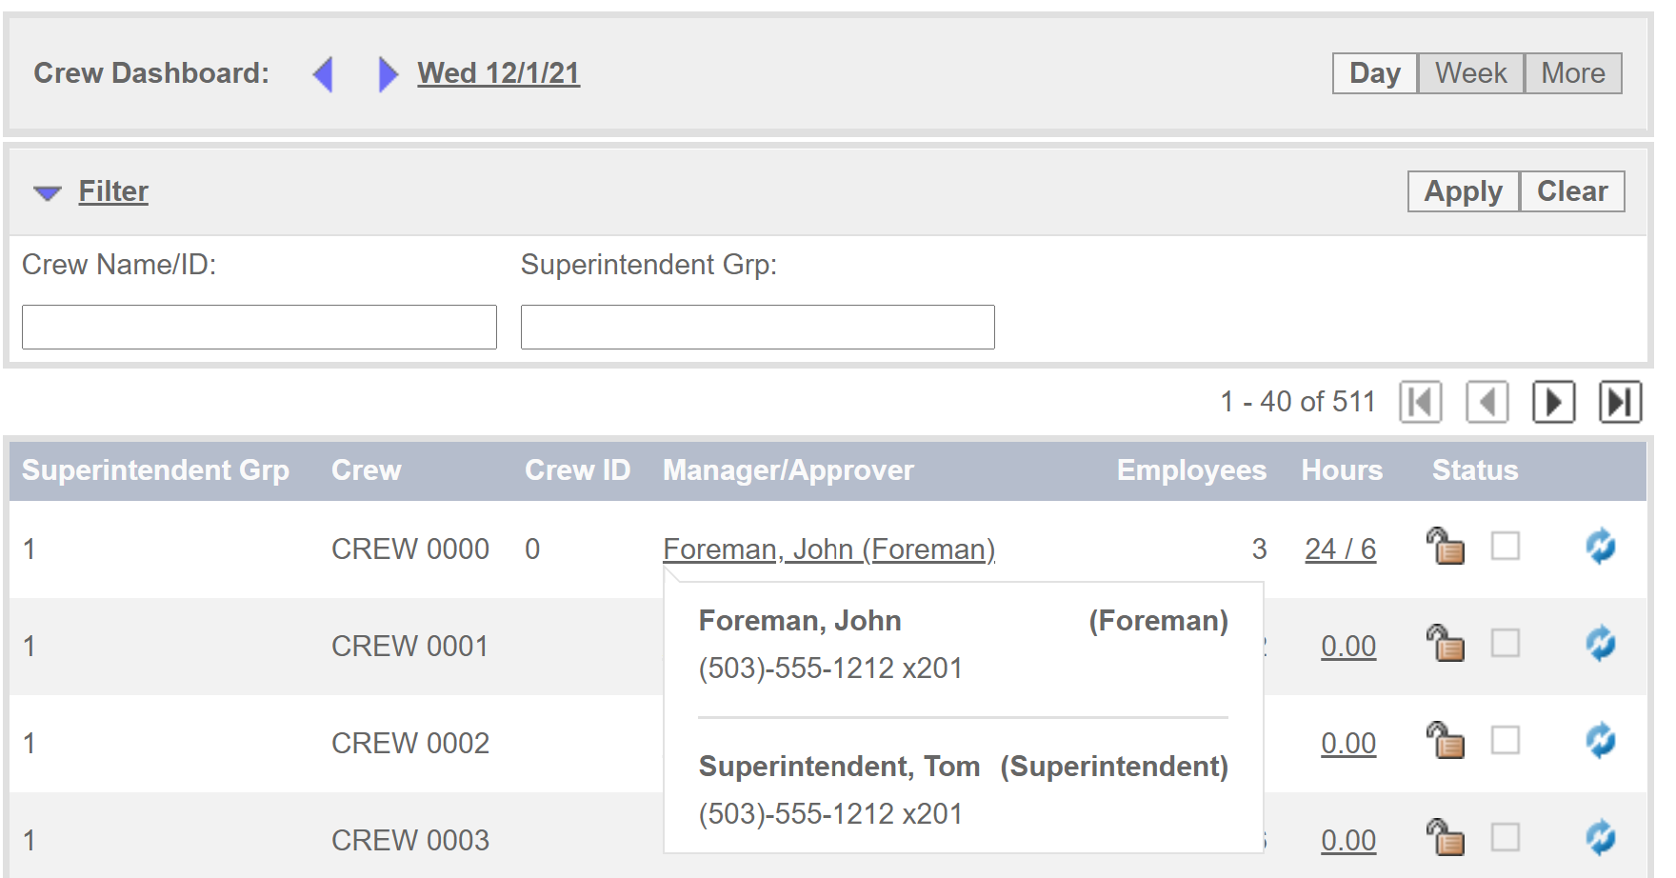This screenshot has width=1676, height=878.
Task: Go to next page of crew results
Action: click(1553, 402)
